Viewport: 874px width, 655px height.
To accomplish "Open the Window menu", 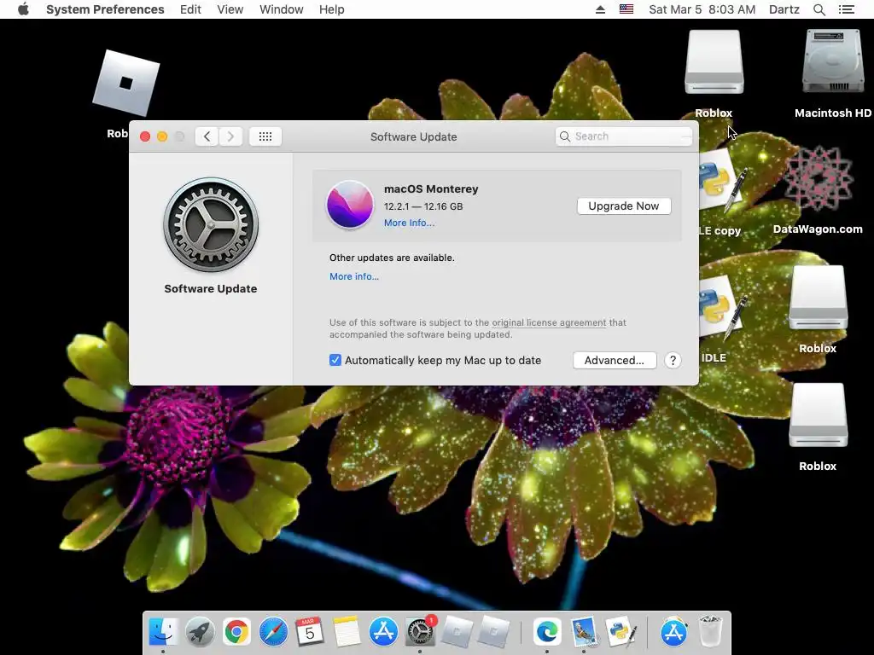I will tap(282, 9).
